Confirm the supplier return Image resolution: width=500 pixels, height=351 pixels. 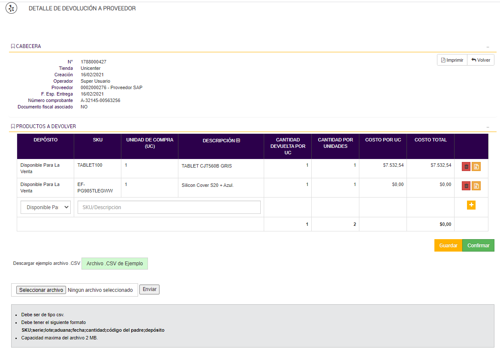pos(478,246)
